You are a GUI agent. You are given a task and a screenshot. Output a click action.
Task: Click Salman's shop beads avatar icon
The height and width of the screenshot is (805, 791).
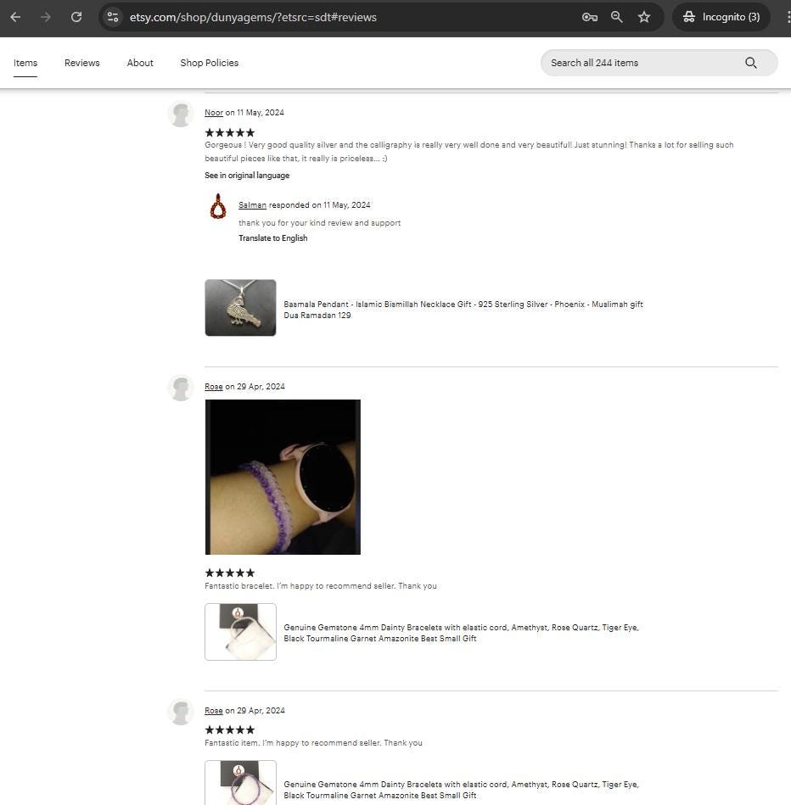(x=218, y=206)
